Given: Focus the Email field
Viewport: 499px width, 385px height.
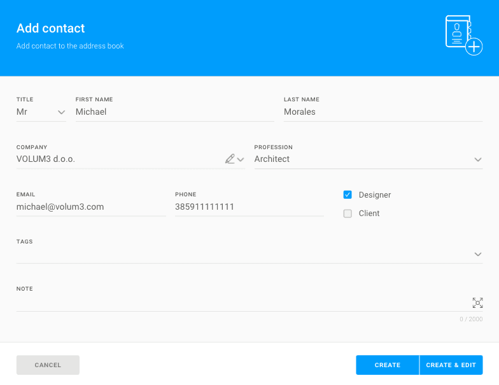Looking at the screenshot, I should 90,207.
